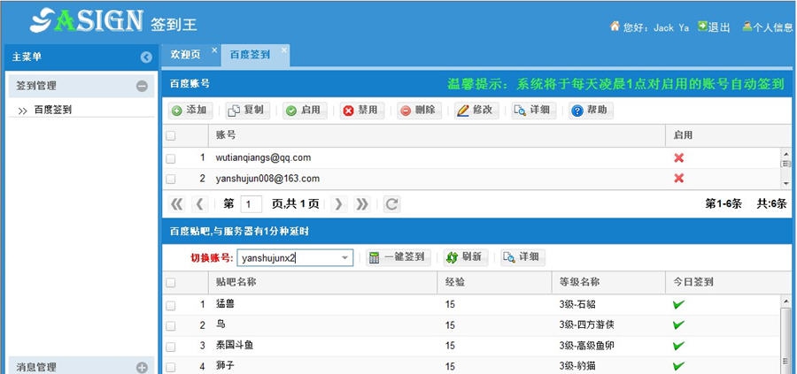Click the 删除 (delete) toolbar button
This screenshot has width=797, height=374.
click(x=419, y=111)
